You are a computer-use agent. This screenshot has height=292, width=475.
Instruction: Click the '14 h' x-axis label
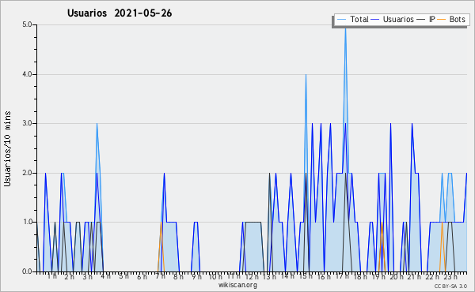(287, 276)
